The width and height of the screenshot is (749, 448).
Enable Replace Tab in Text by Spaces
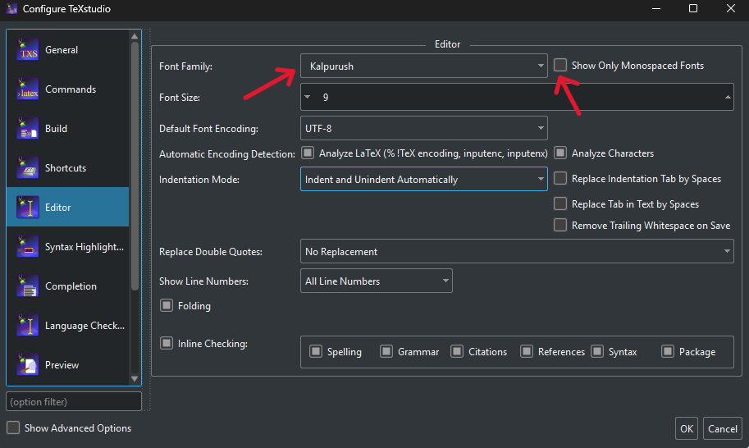[x=560, y=203]
